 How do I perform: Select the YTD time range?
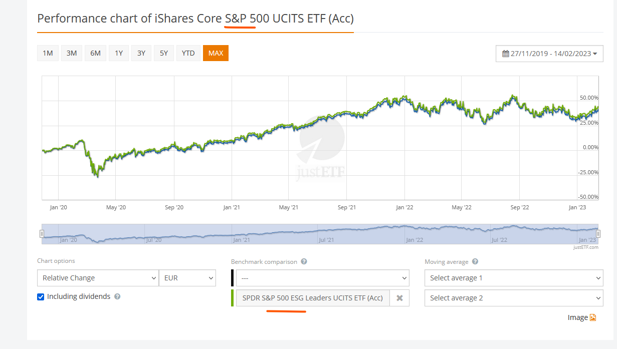tap(188, 53)
